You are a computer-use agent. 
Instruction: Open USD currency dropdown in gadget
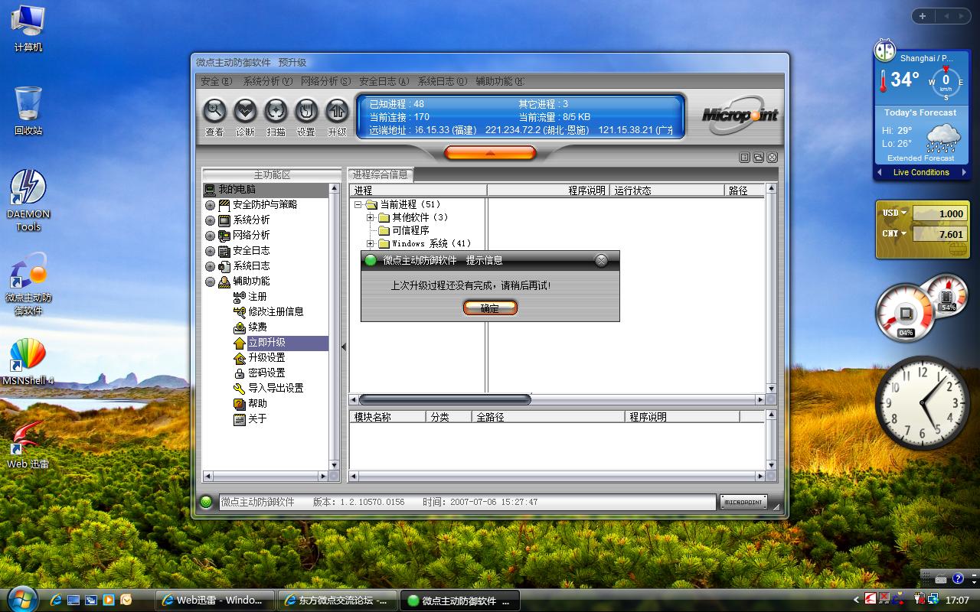click(894, 213)
